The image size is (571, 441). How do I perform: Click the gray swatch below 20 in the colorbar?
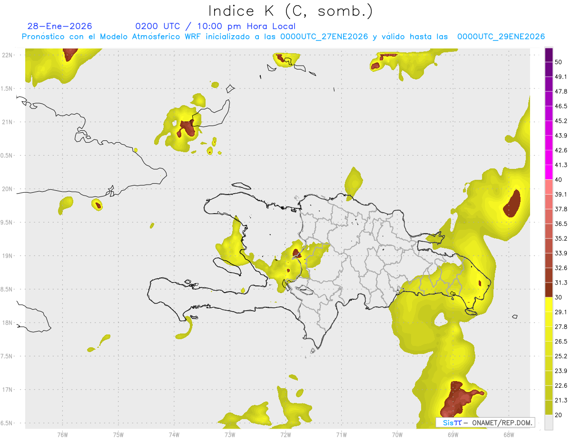(x=549, y=422)
